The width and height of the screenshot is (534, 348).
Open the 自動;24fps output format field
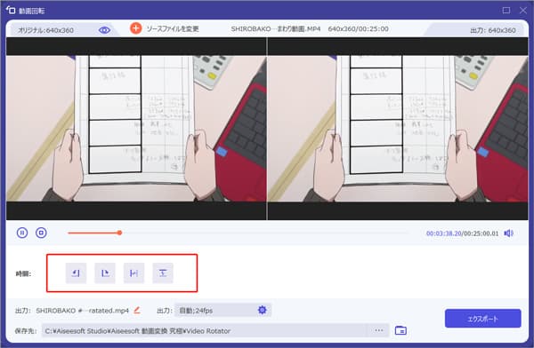click(222, 310)
